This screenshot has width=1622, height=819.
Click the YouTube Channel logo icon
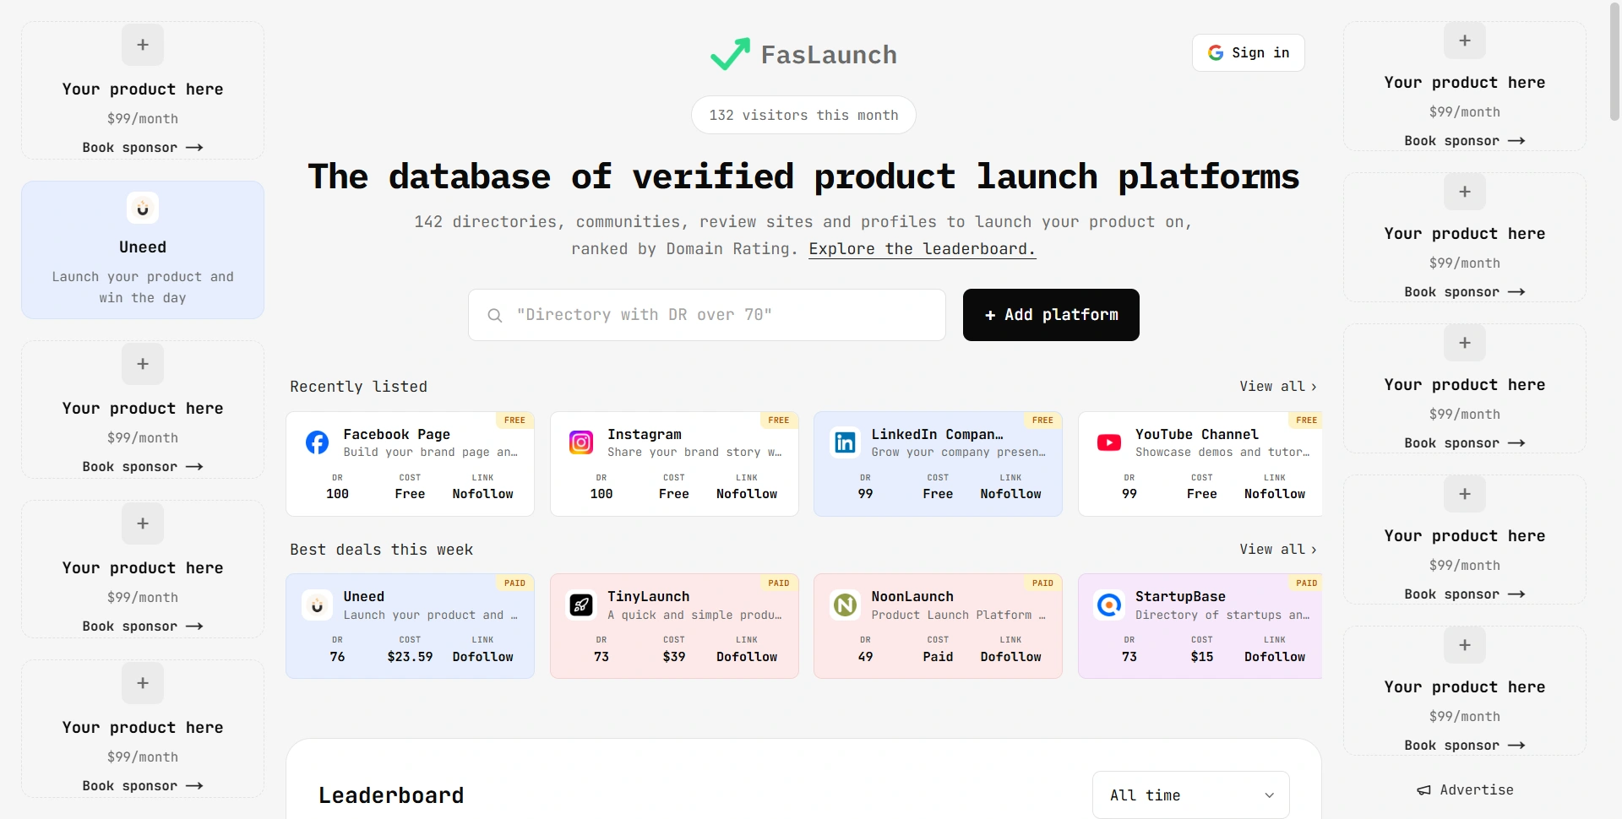coord(1109,442)
